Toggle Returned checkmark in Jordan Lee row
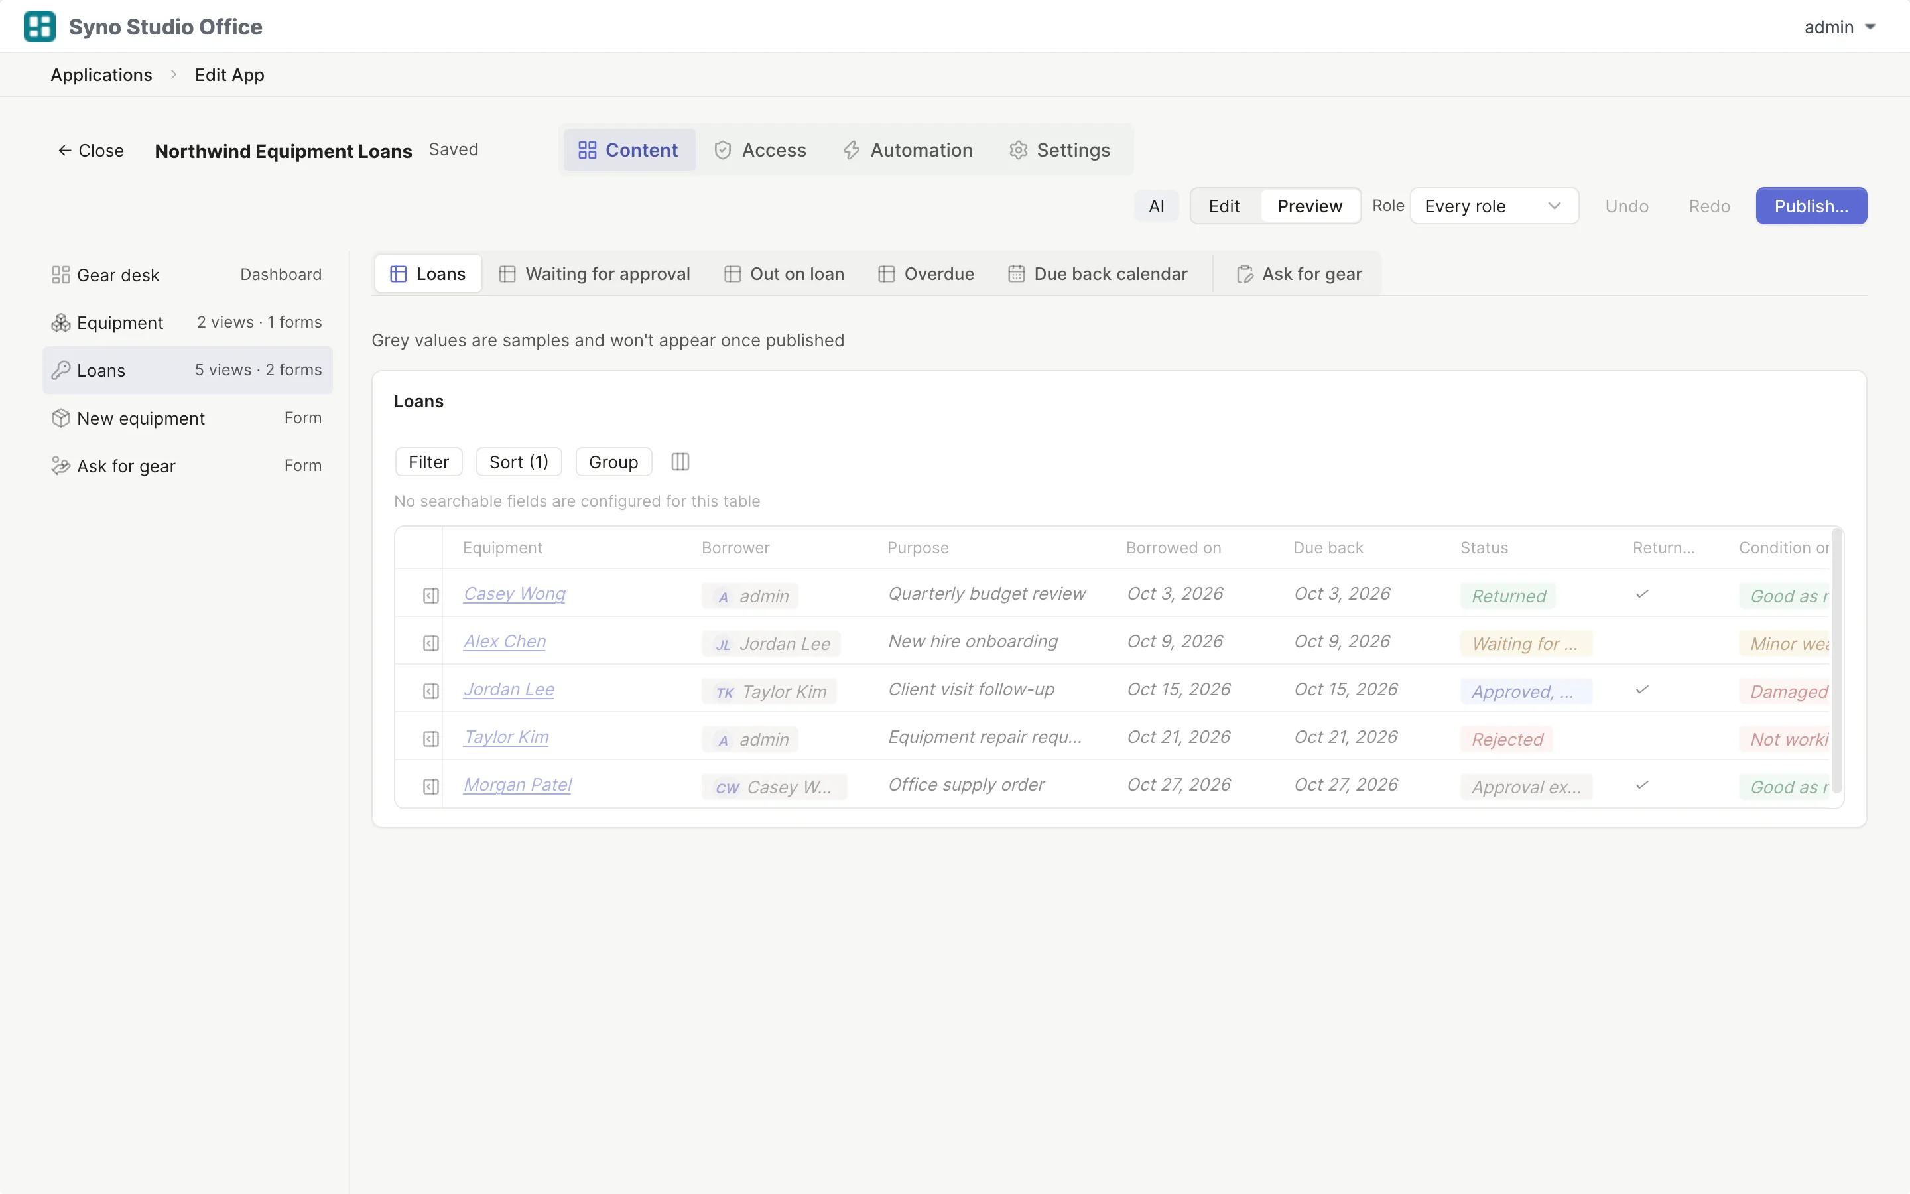 click(1641, 689)
